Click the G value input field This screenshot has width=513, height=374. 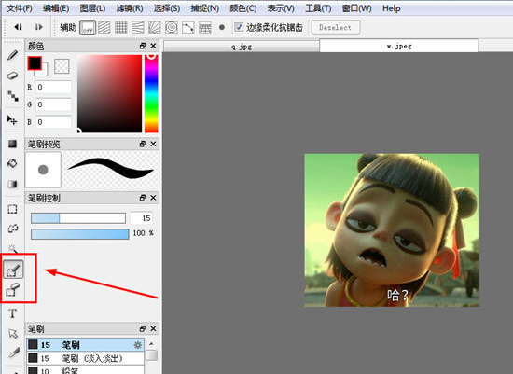click(53, 104)
